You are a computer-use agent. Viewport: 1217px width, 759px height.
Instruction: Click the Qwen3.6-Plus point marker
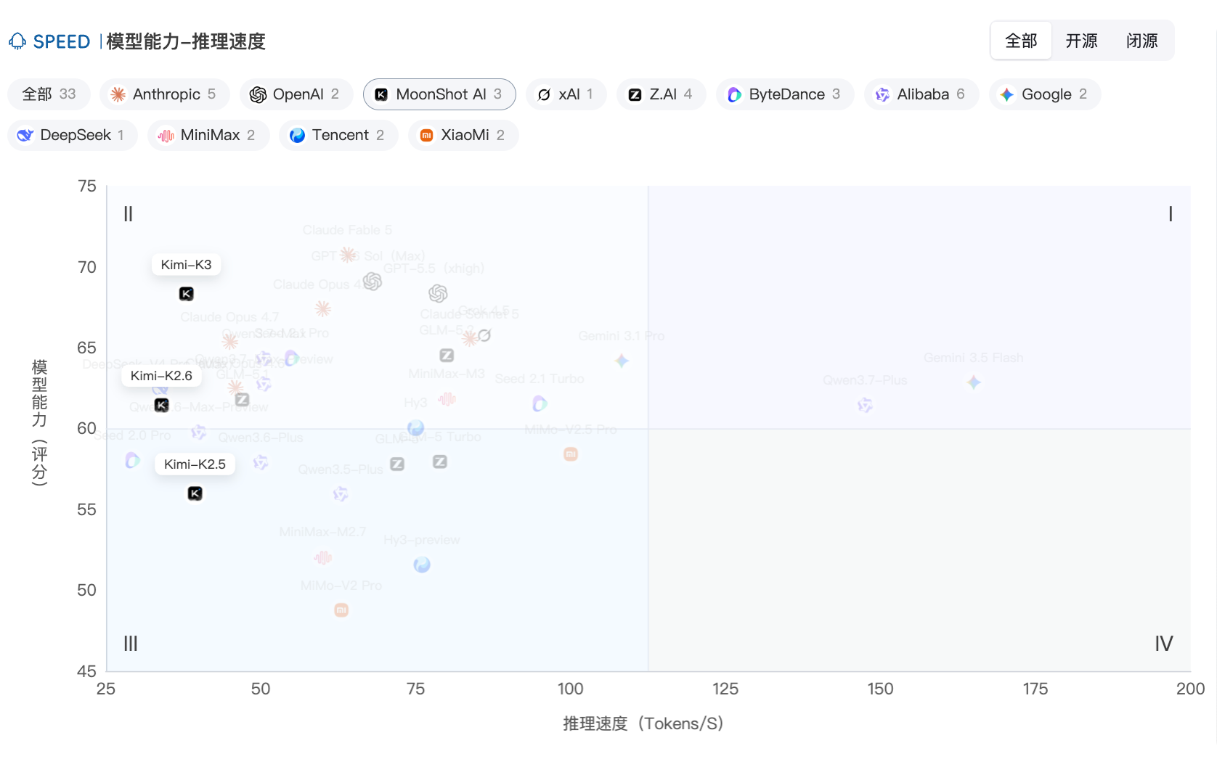[261, 462]
